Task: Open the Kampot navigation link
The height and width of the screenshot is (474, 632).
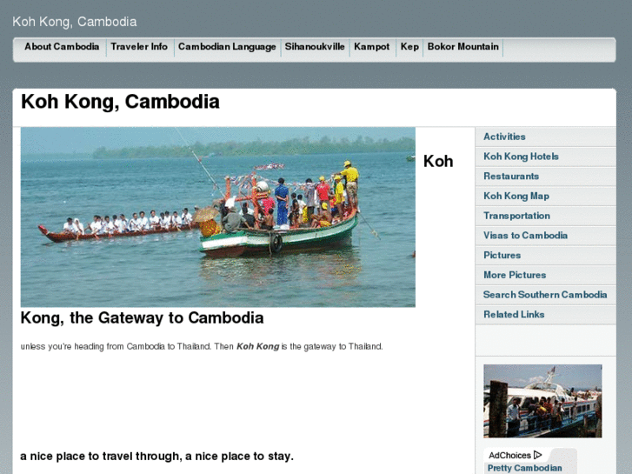Action: point(371,47)
